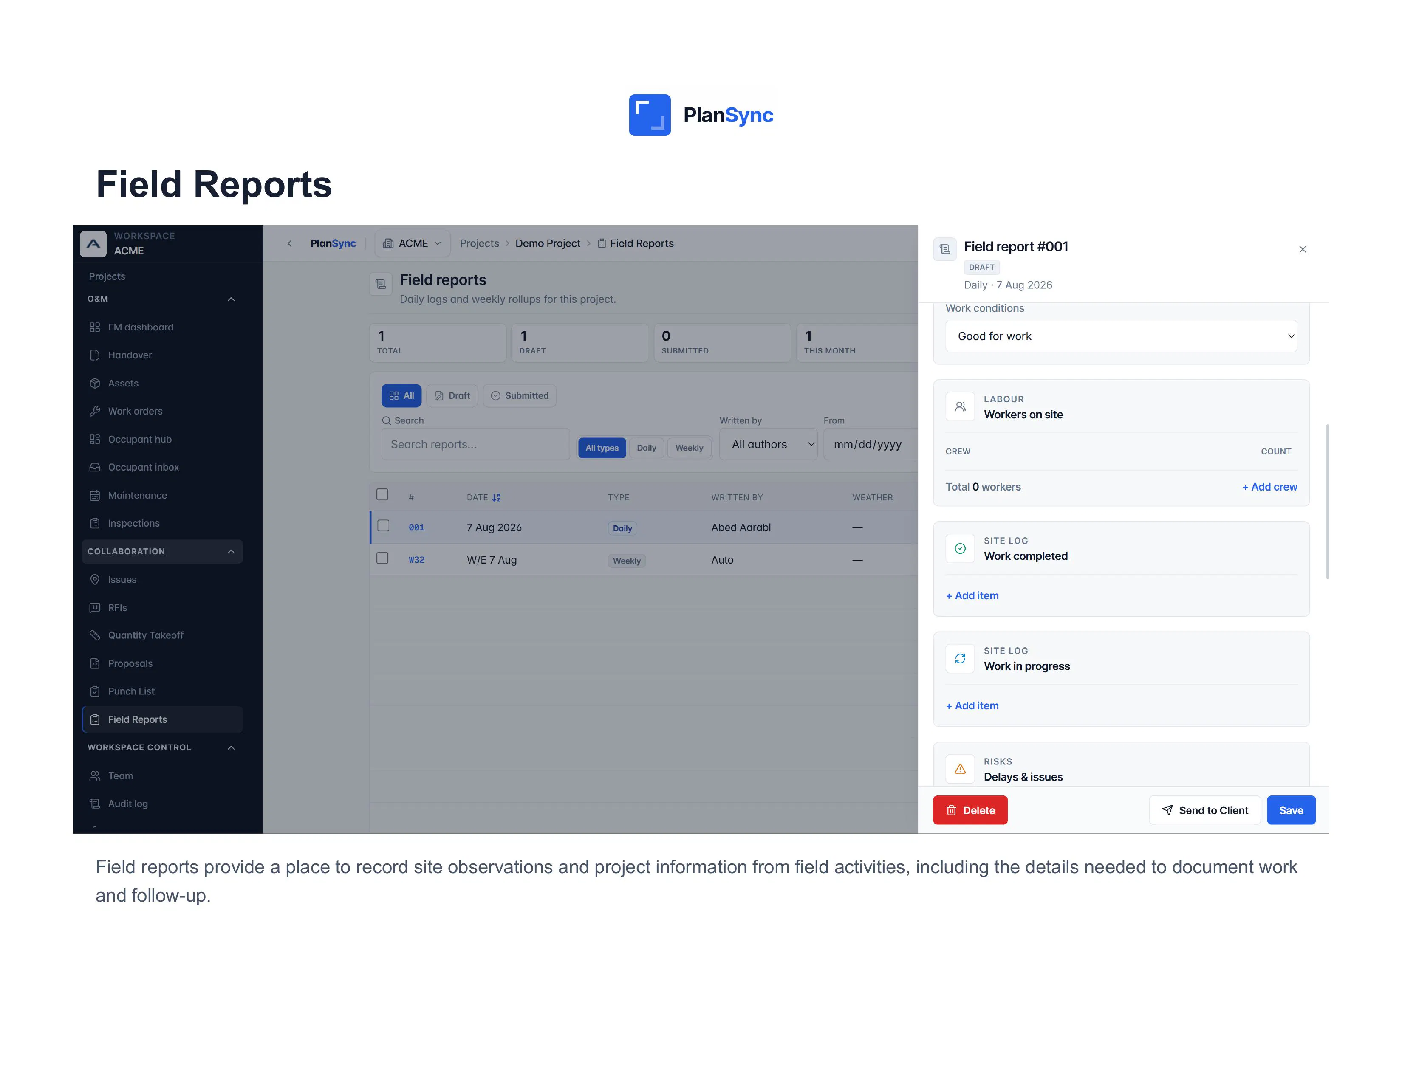Click Abed Aarabi cell in table
Image resolution: width=1402 pixels, height=1083 pixels.
(741, 527)
